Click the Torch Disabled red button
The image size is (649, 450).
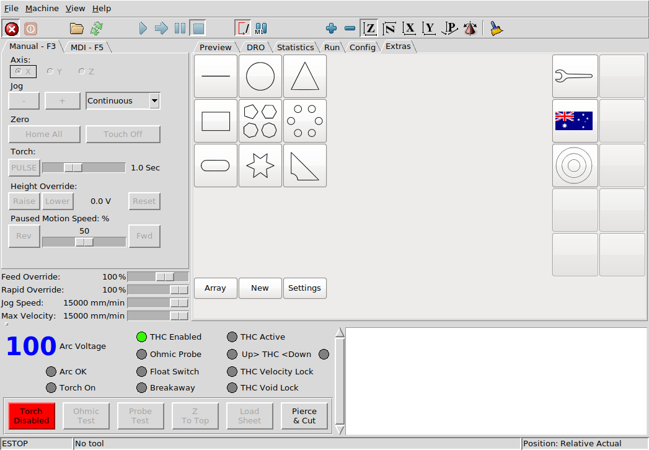[32, 416]
